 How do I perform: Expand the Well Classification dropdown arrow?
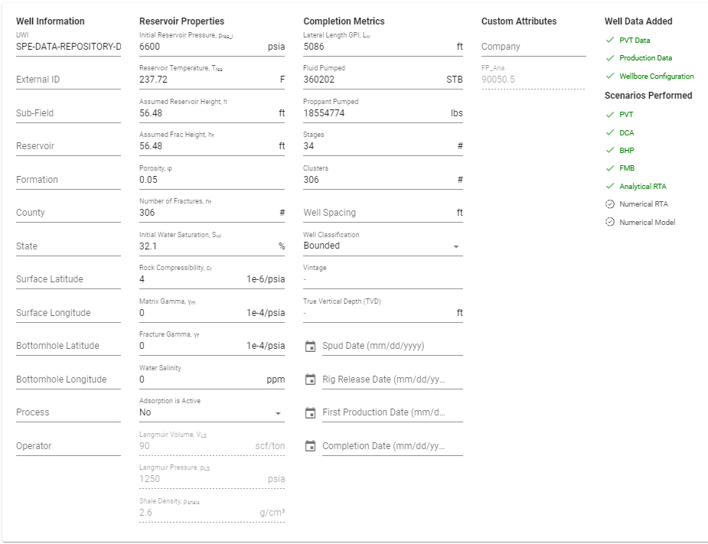456,246
